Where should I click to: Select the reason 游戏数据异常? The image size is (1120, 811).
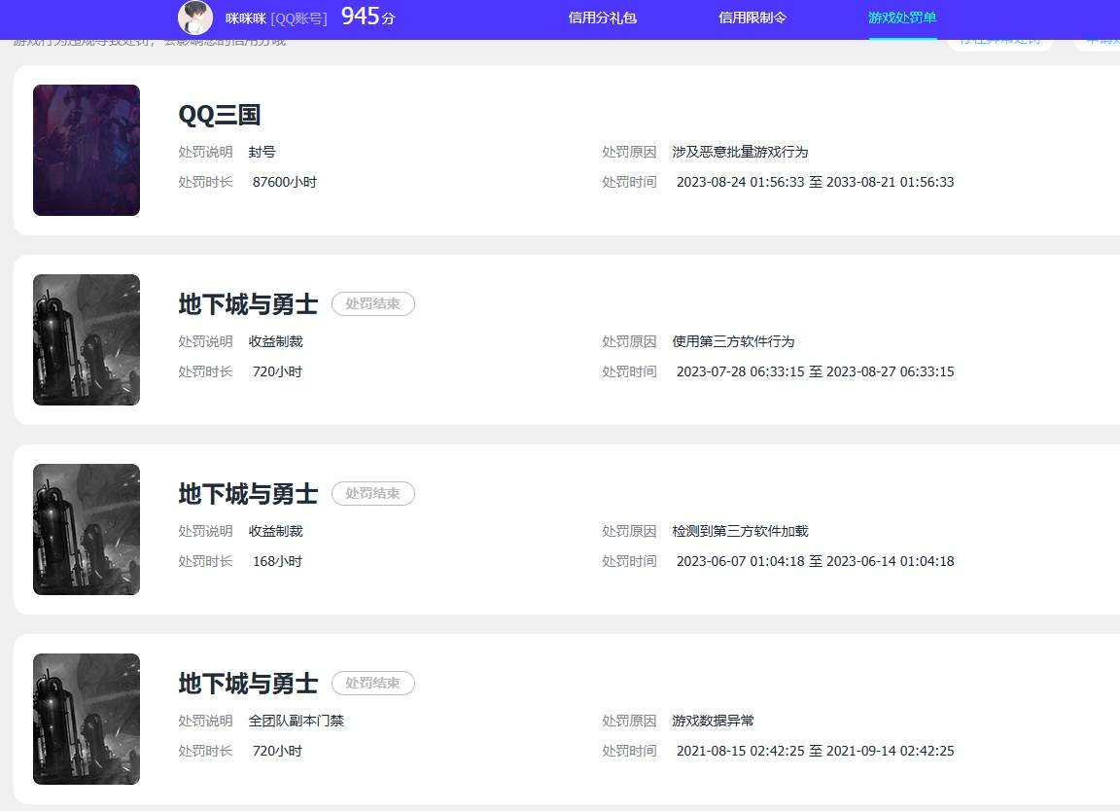pos(713,721)
